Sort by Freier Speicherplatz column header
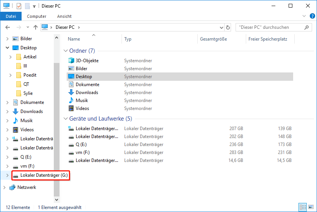 coord(268,39)
